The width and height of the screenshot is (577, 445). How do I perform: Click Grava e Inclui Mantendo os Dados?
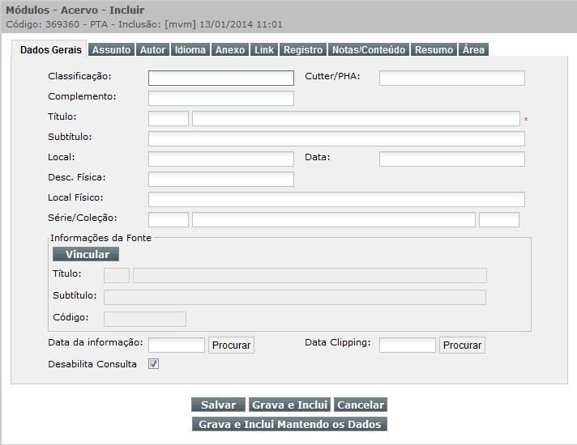(x=289, y=424)
